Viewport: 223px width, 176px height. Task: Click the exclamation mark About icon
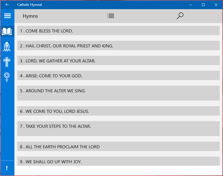(x=7, y=168)
